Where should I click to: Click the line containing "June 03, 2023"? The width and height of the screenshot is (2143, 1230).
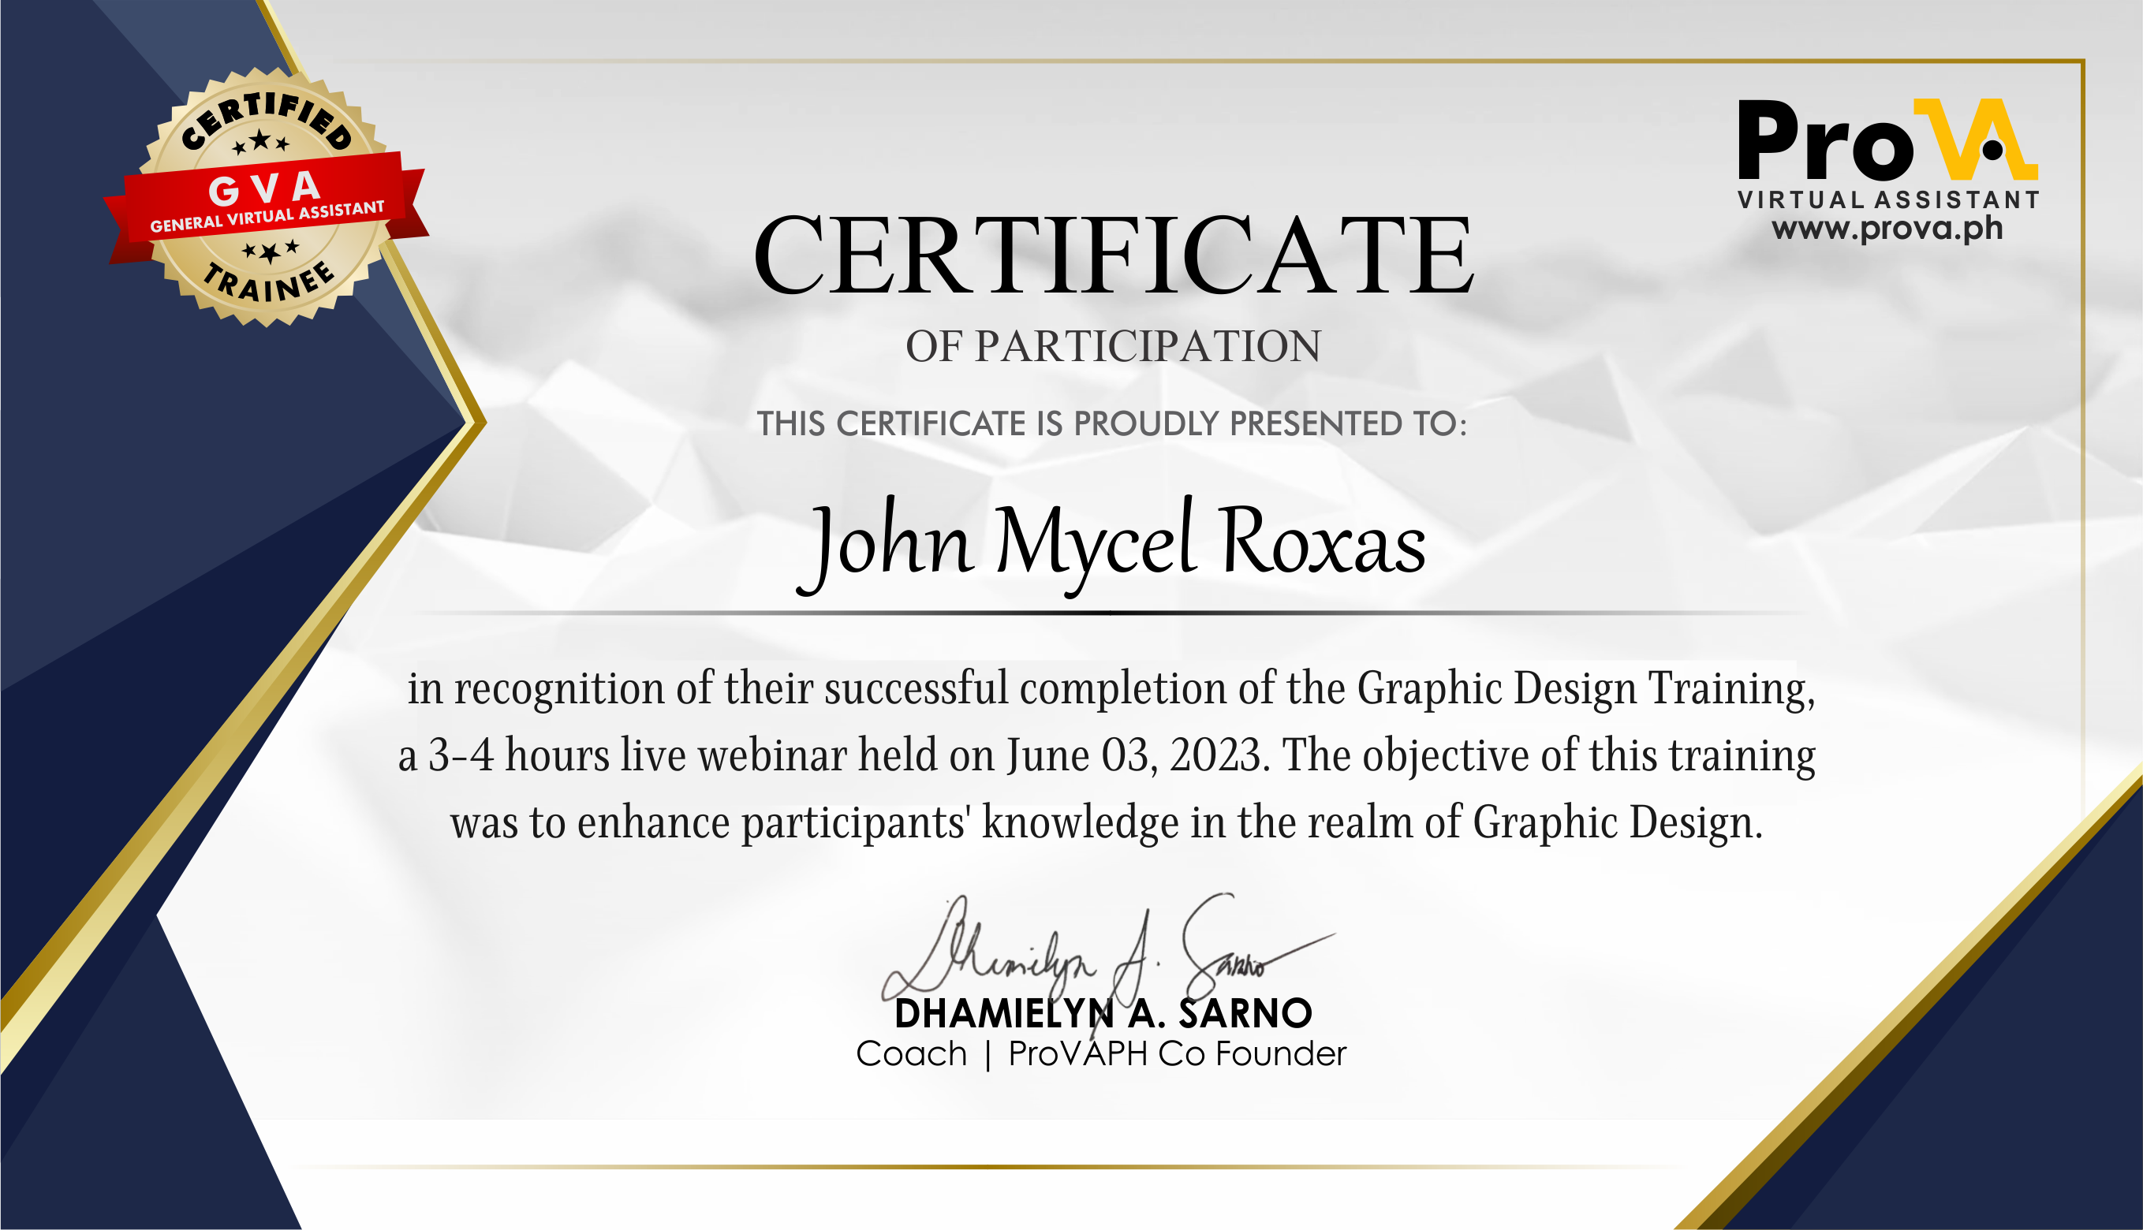1107,755
